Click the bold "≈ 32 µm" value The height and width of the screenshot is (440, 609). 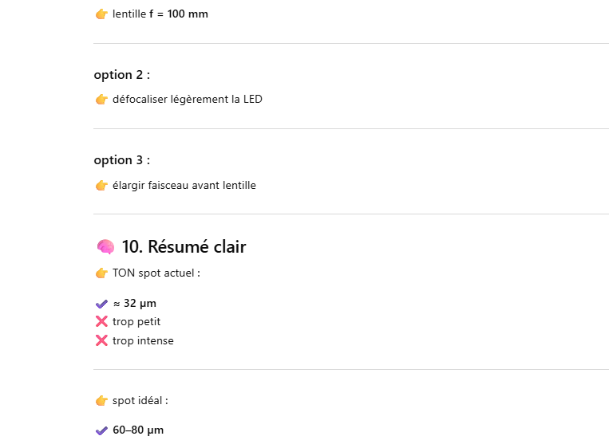pos(134,303)
